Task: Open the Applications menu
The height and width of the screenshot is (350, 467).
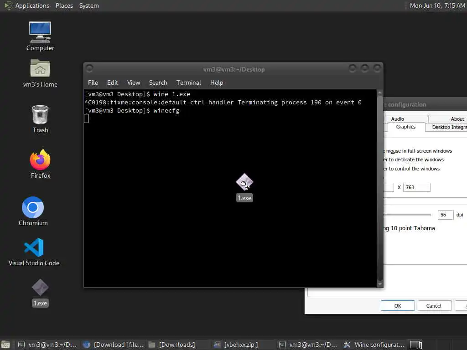Action: tap(32, 5)
